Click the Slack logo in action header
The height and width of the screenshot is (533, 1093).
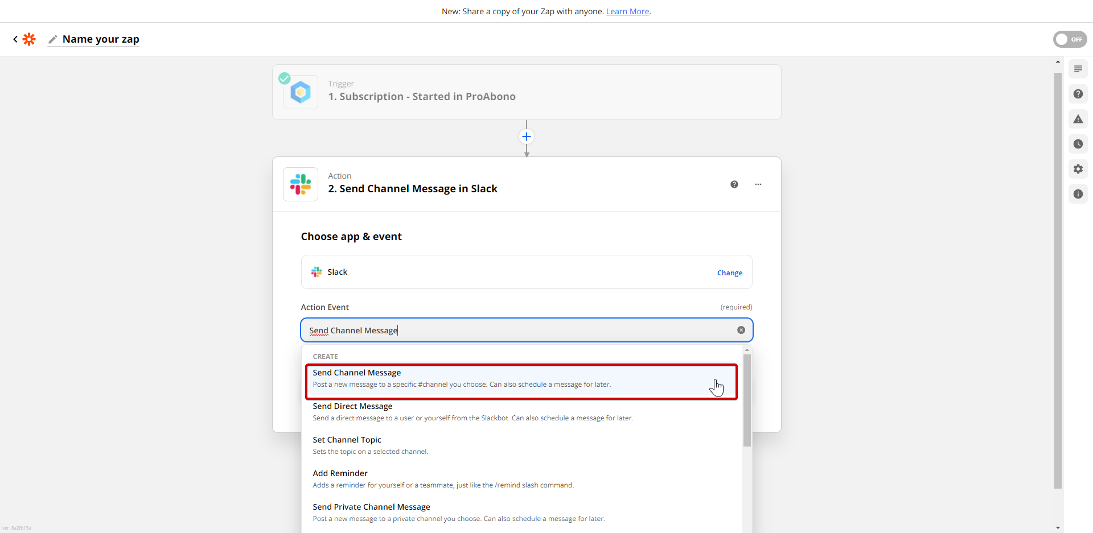click(301, 184)
